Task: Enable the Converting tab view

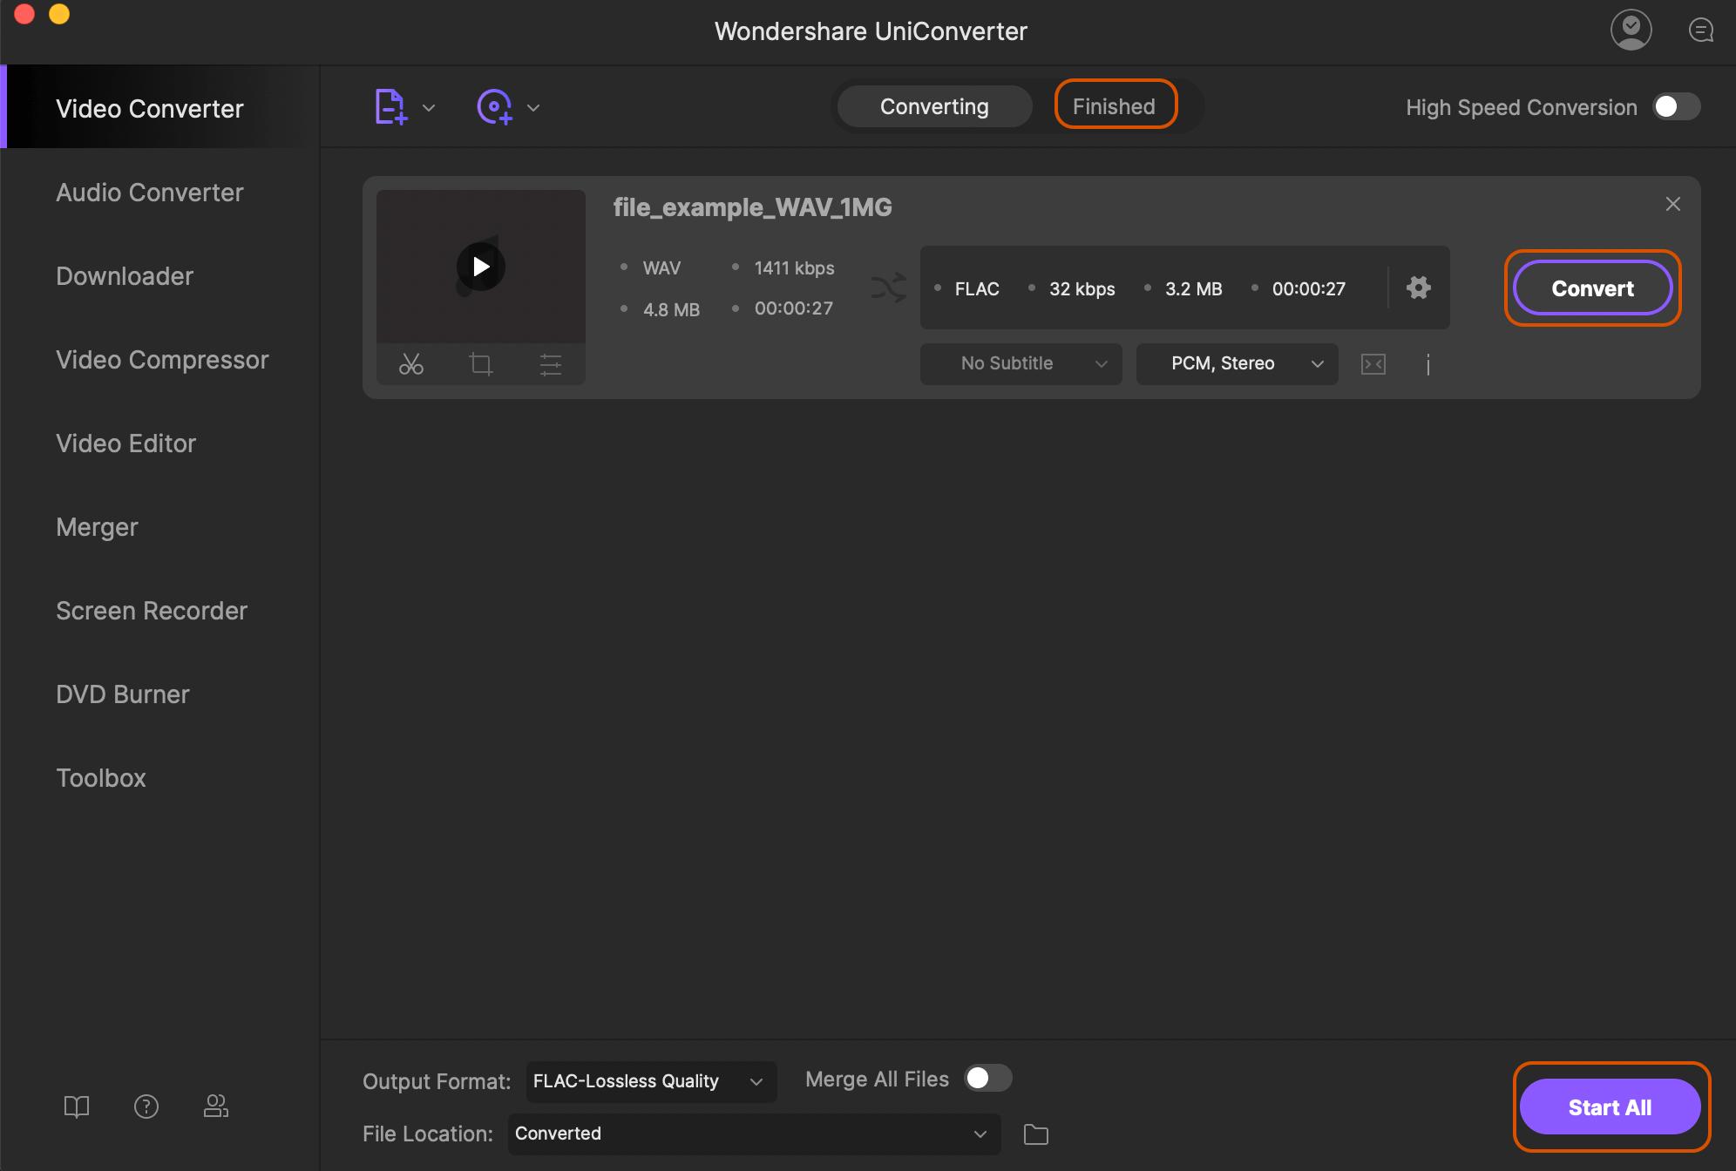Action: coord(933,107)
